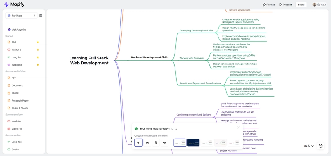The height and width of the screenshot is (156, 331).
Task: Unstar the starred Long Text item
Action: pyautogui.click(x=38, y=57)
